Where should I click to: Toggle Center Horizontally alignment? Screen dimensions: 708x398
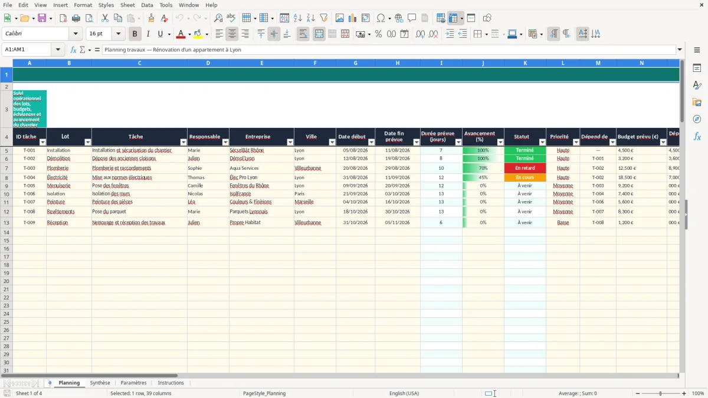(232, 34)
